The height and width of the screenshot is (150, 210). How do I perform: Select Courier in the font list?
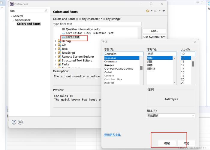[109, 76]
